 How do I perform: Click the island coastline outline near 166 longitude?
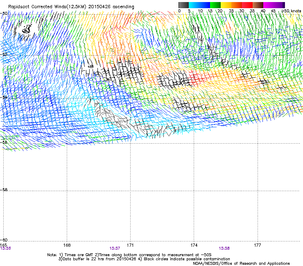pos(27,29)
